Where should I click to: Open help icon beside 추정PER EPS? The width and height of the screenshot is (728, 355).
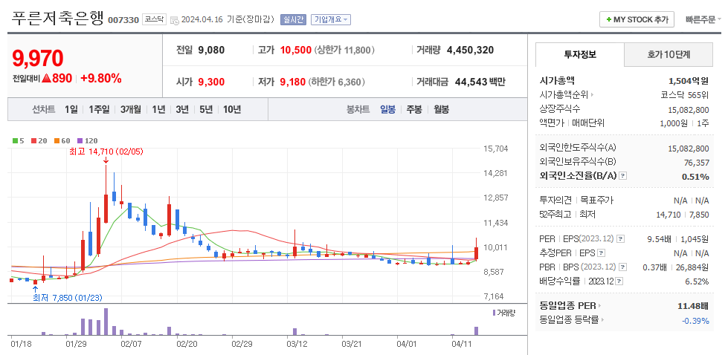[x=602, y=253]
